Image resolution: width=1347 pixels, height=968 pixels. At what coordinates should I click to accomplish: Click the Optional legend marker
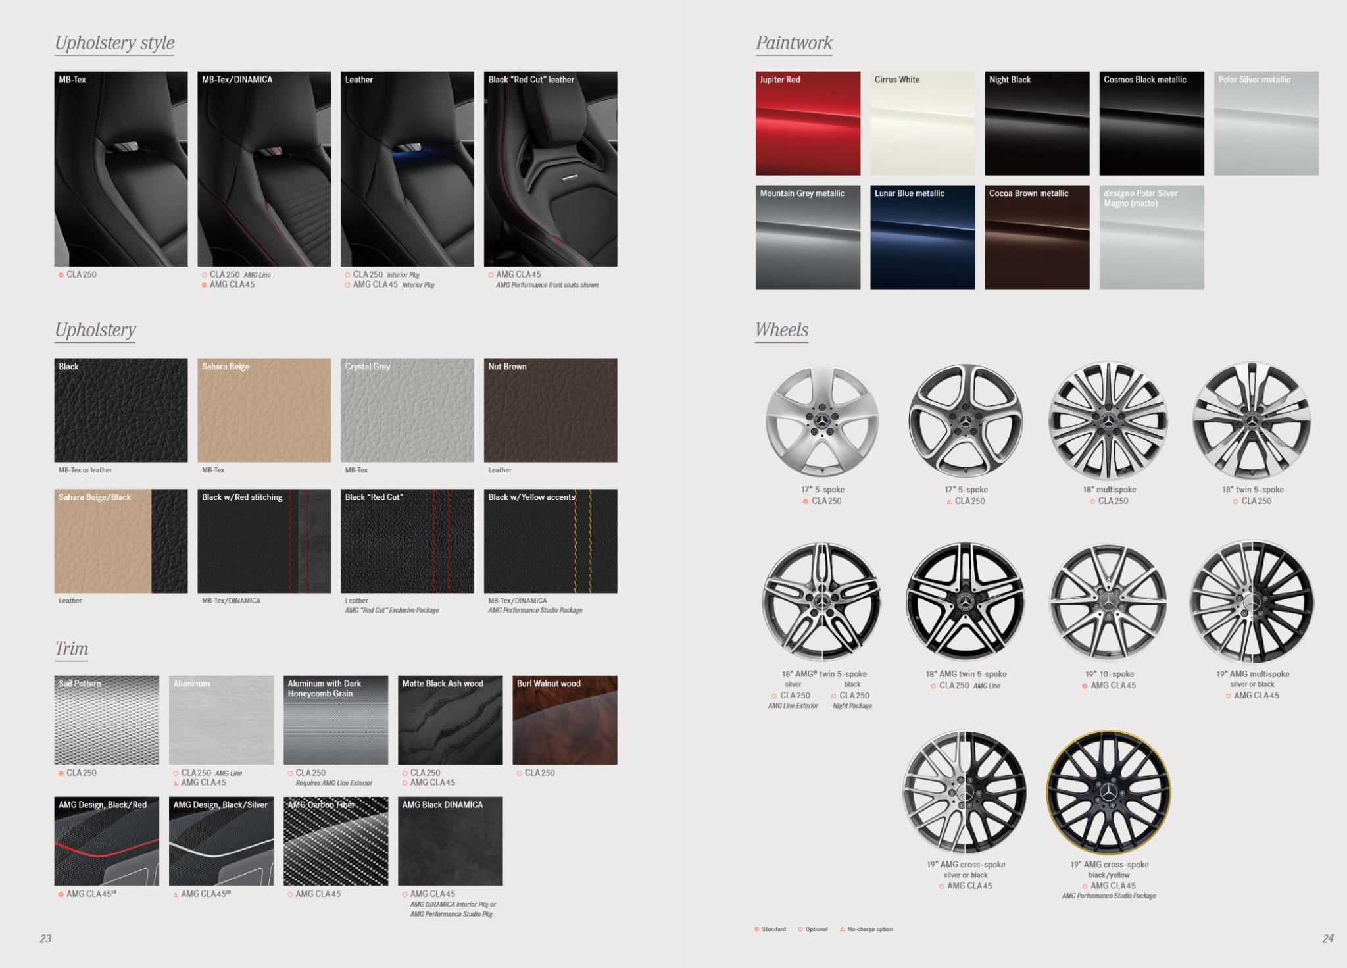800,929
